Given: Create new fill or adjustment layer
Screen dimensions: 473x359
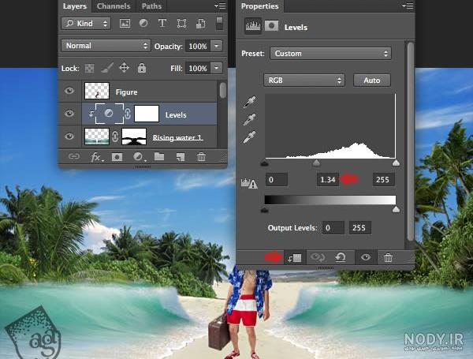Looking at the screenshot, I should [139, 157].
